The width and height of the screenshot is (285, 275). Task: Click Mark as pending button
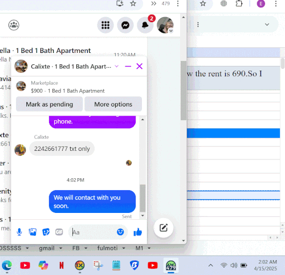(50, 104)
